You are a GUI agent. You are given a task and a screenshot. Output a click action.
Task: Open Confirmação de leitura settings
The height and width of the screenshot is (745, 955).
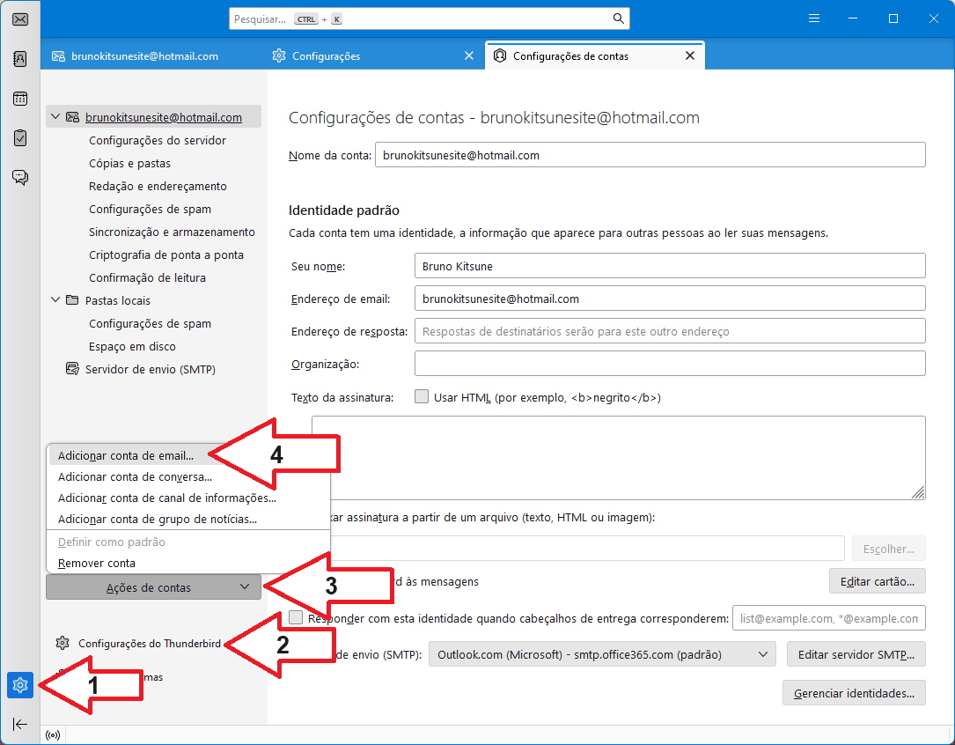(147, 277)
